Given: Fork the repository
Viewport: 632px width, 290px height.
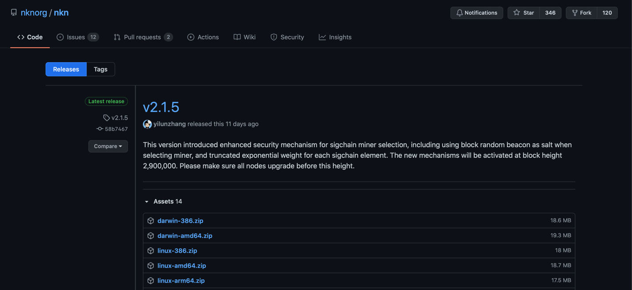Looking at the screenshot, I should 582,13.
